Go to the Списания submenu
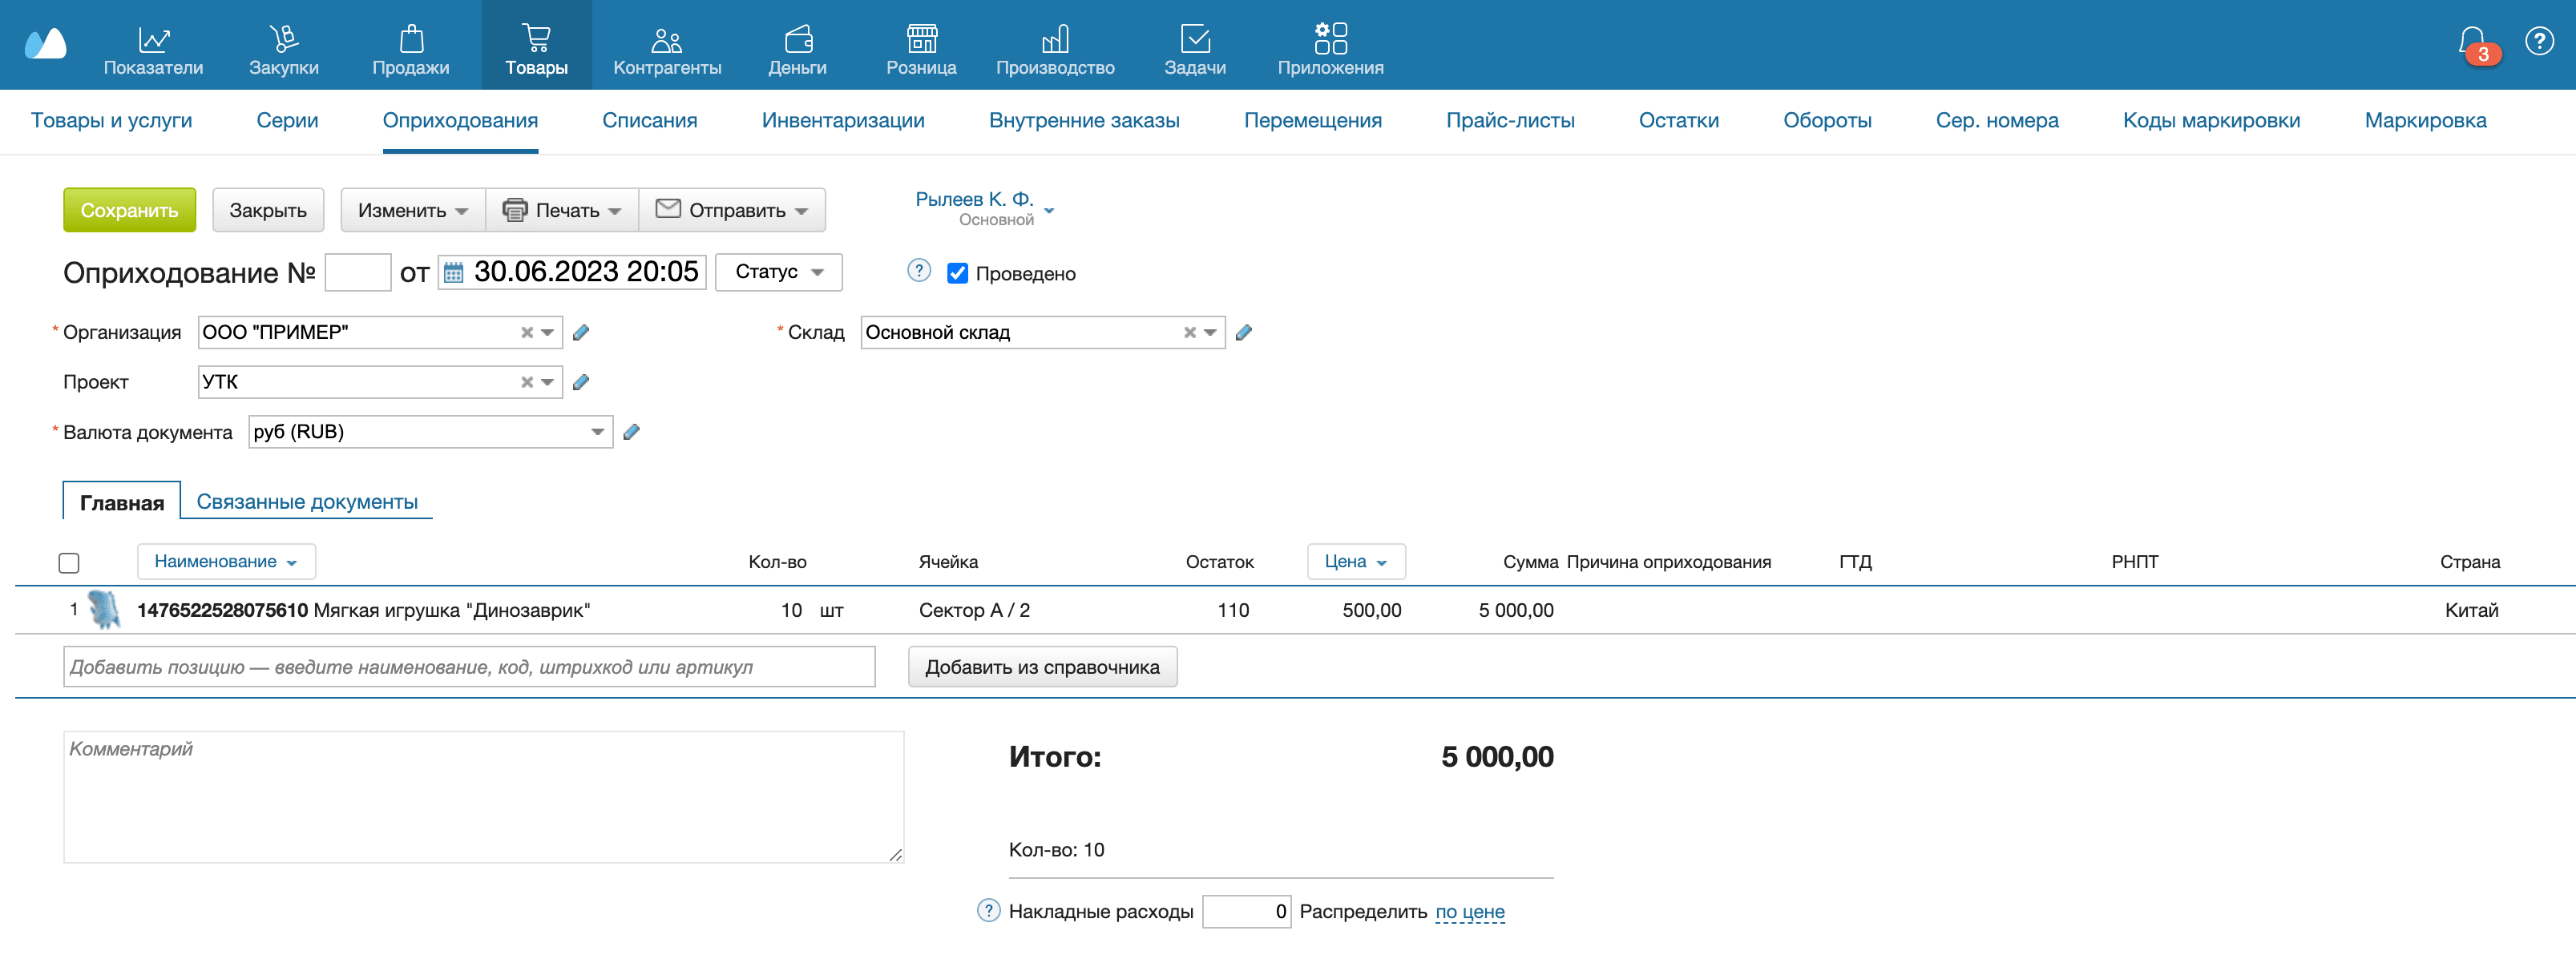 [x=649, y=120]
